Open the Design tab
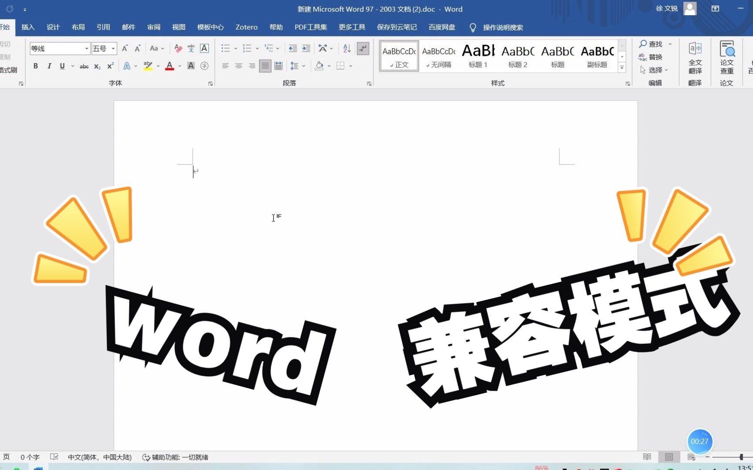This screenshot has width=753, height=470. pyautogui.click(x=53, y=27)
